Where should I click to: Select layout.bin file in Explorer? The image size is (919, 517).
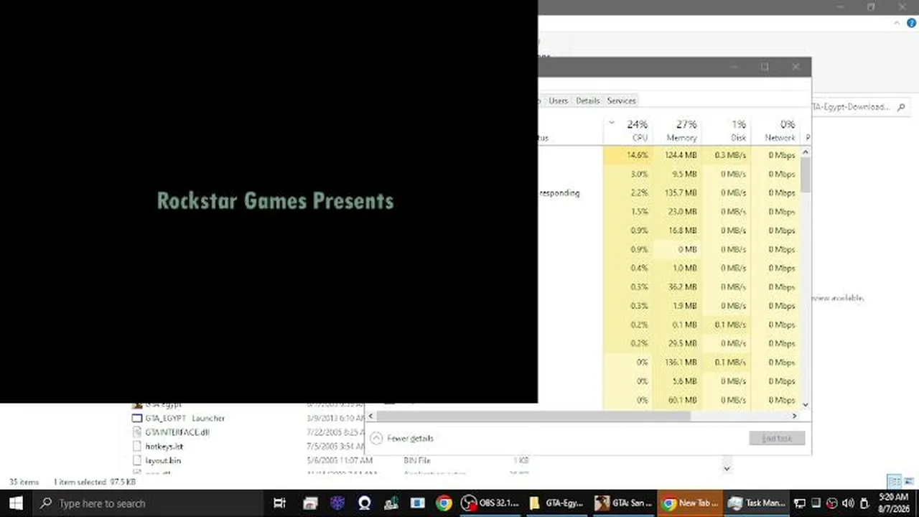tap(163, 460)
